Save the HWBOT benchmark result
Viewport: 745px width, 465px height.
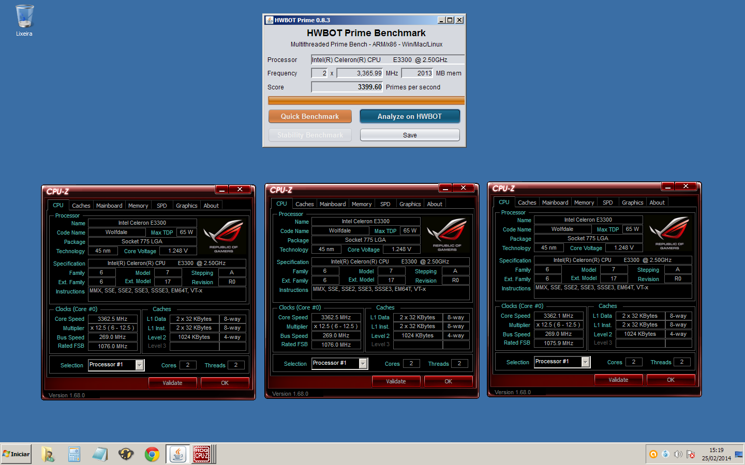tap(410, 135)
